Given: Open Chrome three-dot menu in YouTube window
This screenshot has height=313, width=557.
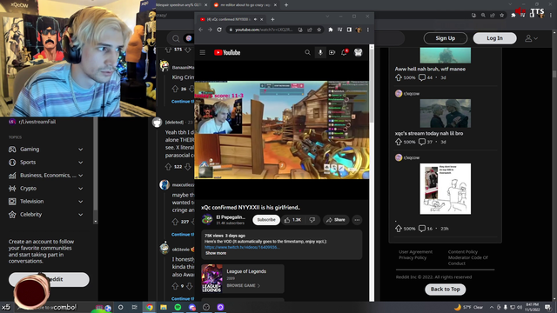Looking at the screenshot, I should click(x=367, y=30).
